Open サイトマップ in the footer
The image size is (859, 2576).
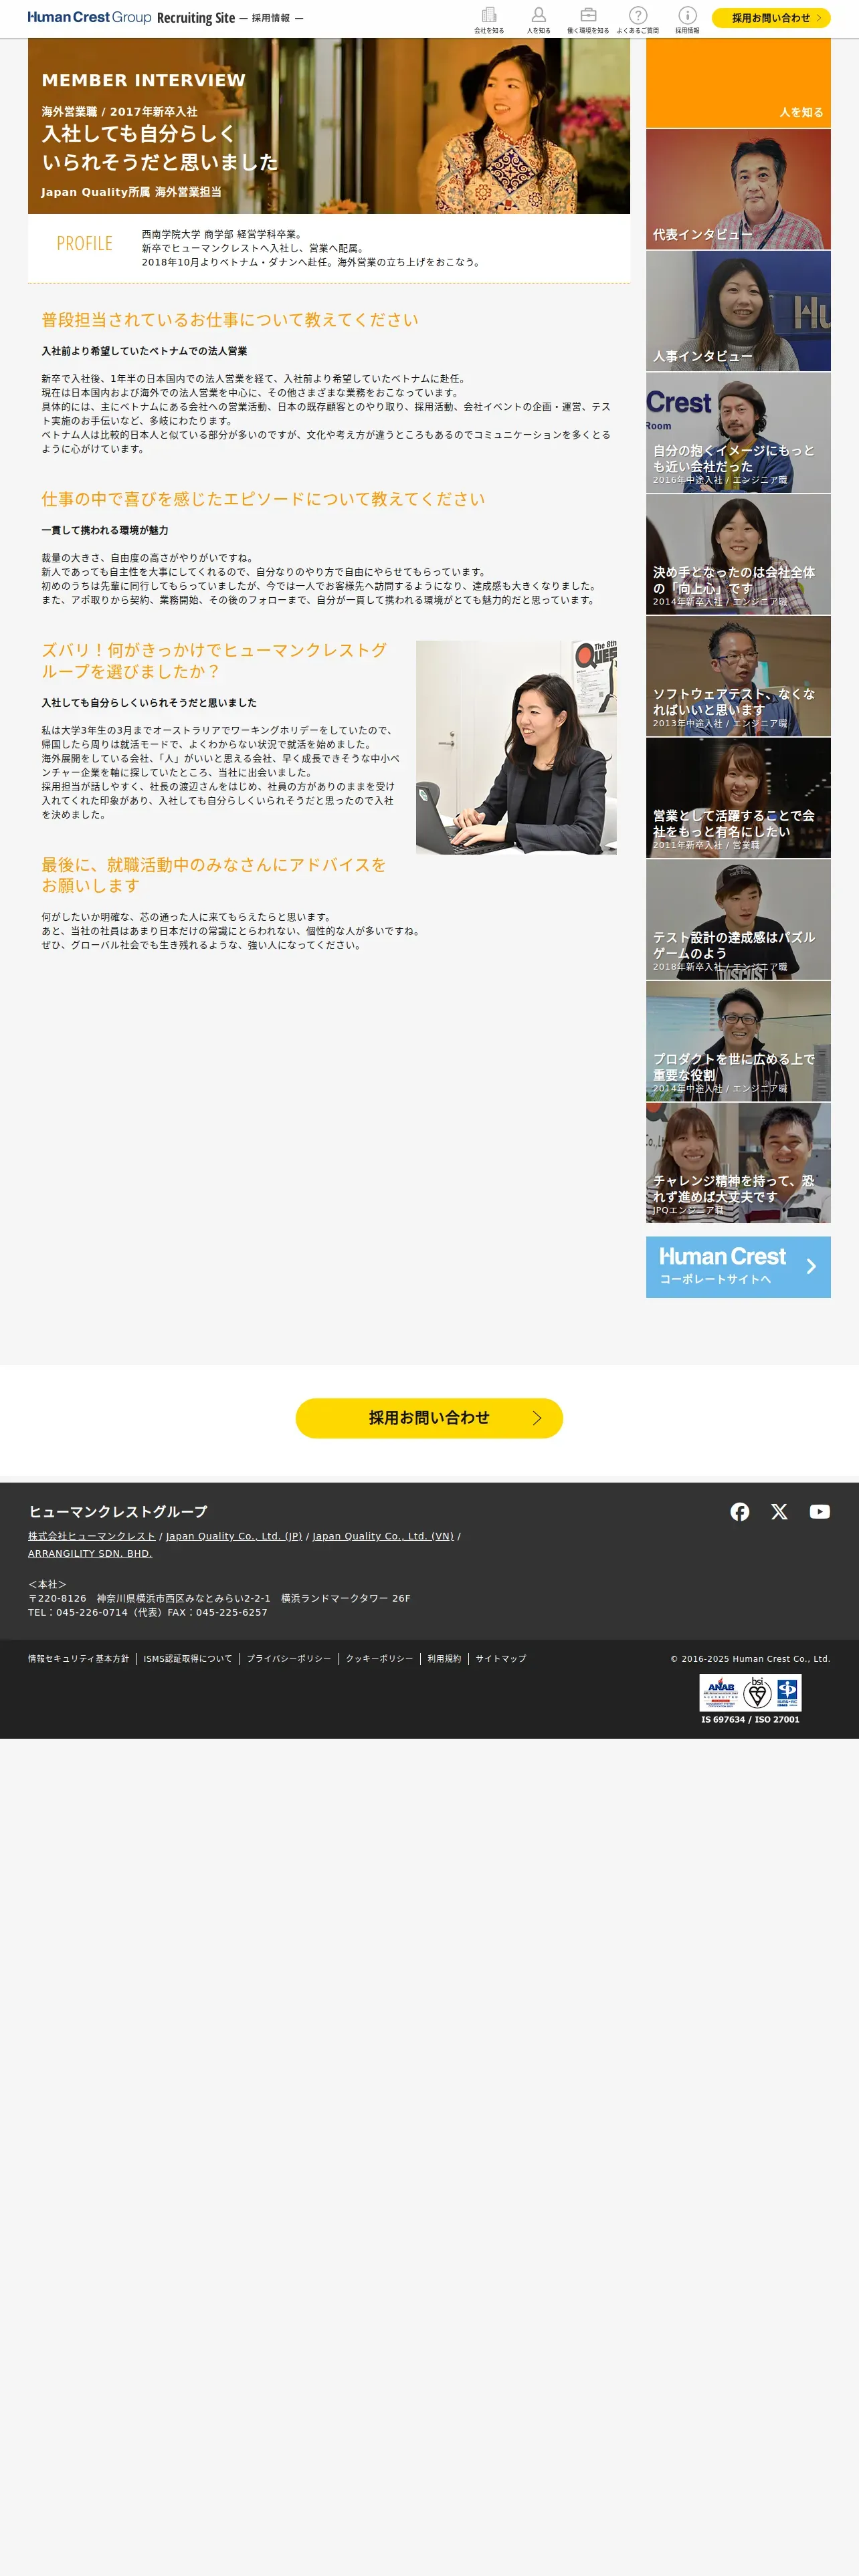[x=501, y=1658]
